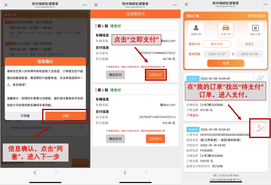Tap the back chevron below 往返票支付 page
The height and width of the screenshot is (185, 271).
coord(125,173)
